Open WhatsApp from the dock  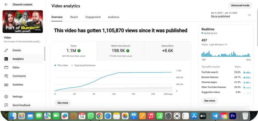90,116
